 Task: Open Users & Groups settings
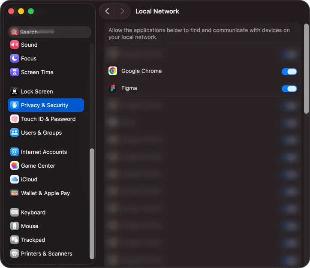click(x=46, y=132)
